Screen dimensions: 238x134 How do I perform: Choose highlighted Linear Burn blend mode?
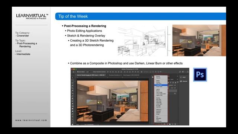pyautogui.click(x=161, y=85)
